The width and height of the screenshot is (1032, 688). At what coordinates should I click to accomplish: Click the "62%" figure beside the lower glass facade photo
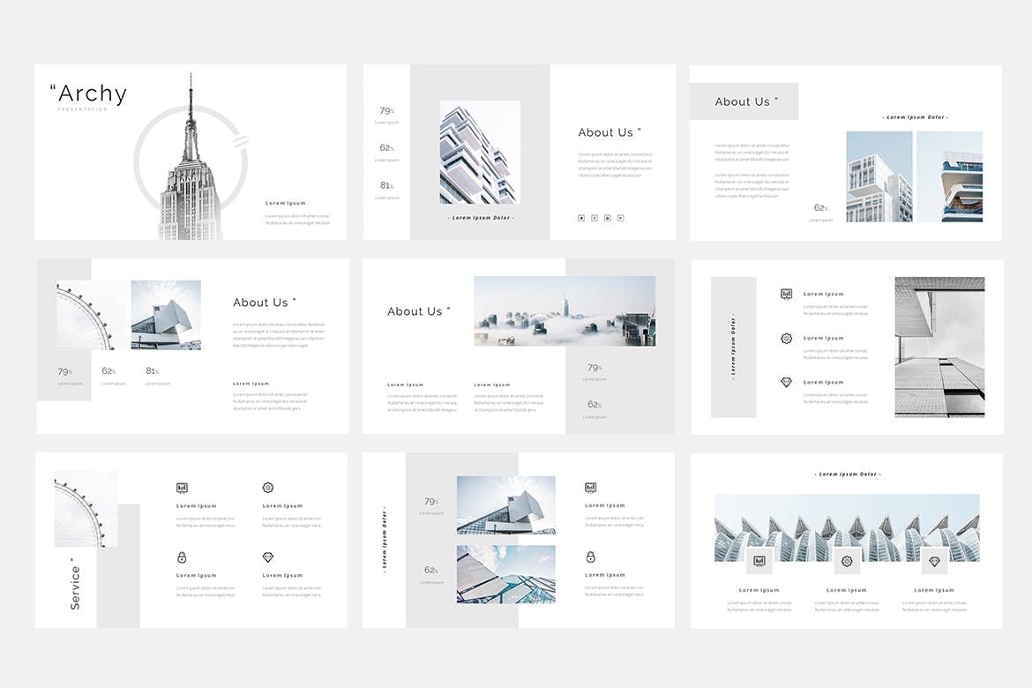pos(431,570)
